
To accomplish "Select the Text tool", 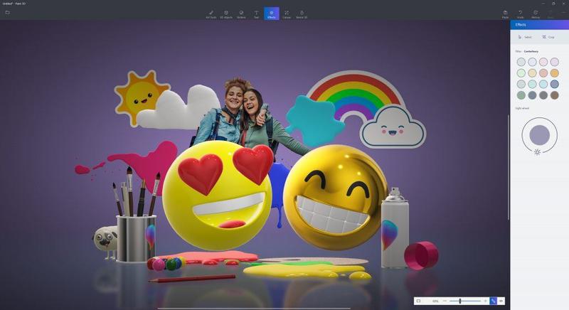I will [x=256, y=14].
